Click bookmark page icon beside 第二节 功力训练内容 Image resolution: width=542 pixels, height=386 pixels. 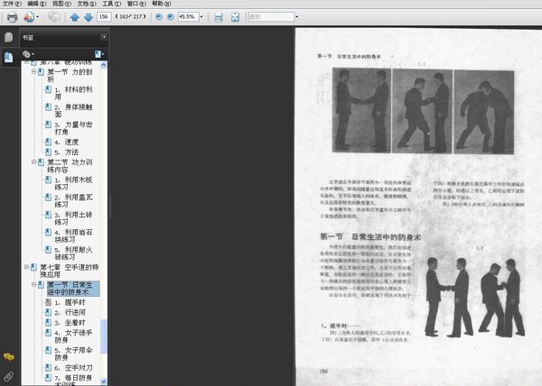pos(41,162)
